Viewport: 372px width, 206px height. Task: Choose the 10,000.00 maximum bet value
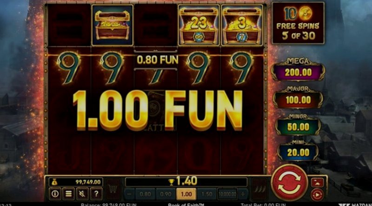tap(227, 194)
